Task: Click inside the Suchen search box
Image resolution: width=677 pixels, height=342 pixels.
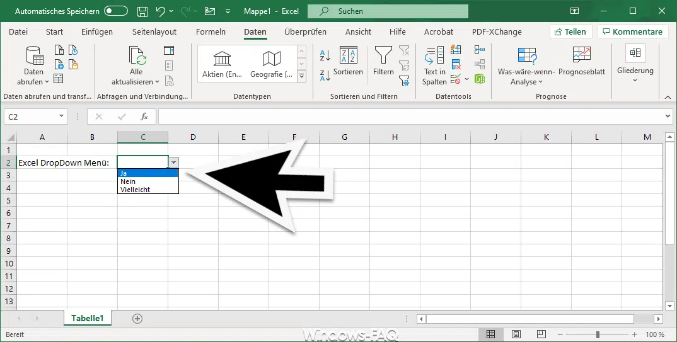Action: 388,11
